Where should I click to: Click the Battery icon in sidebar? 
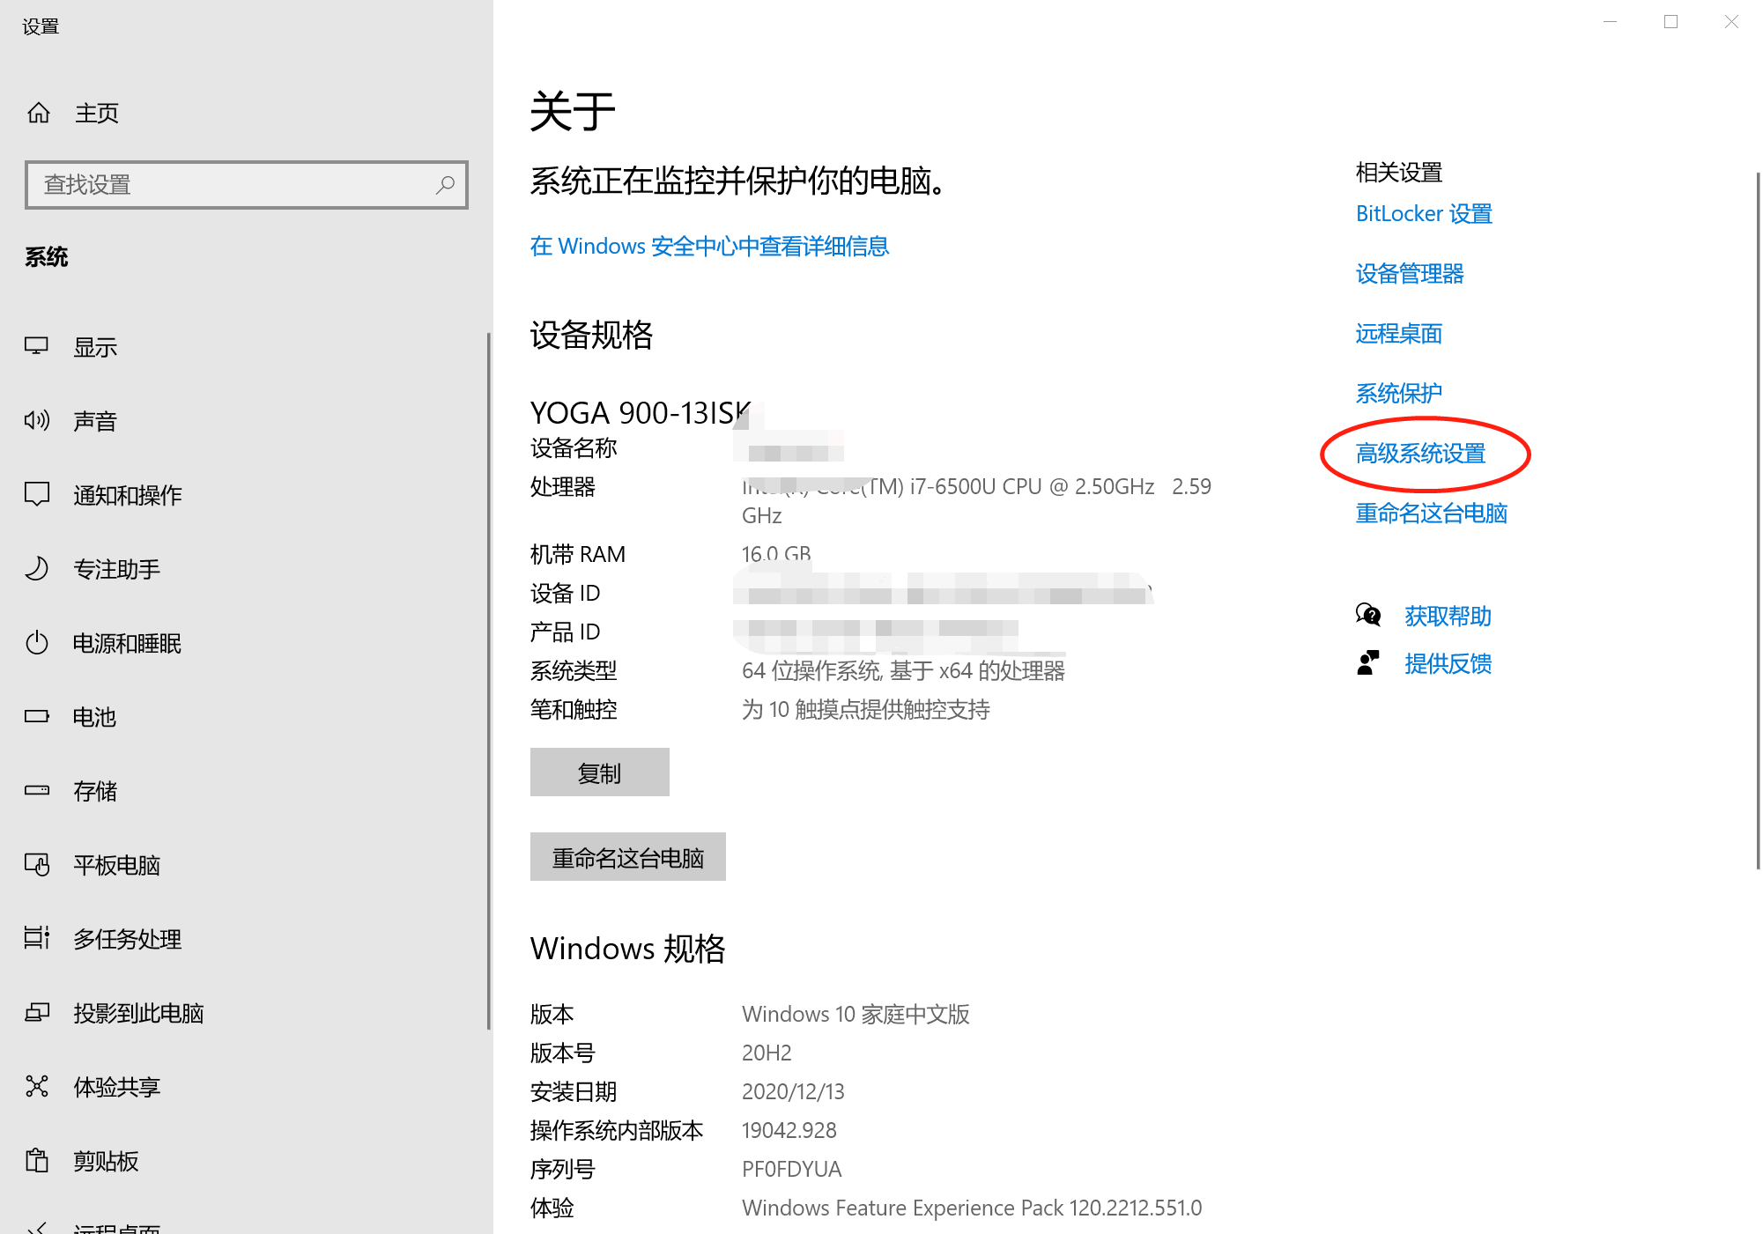[36, 716]
